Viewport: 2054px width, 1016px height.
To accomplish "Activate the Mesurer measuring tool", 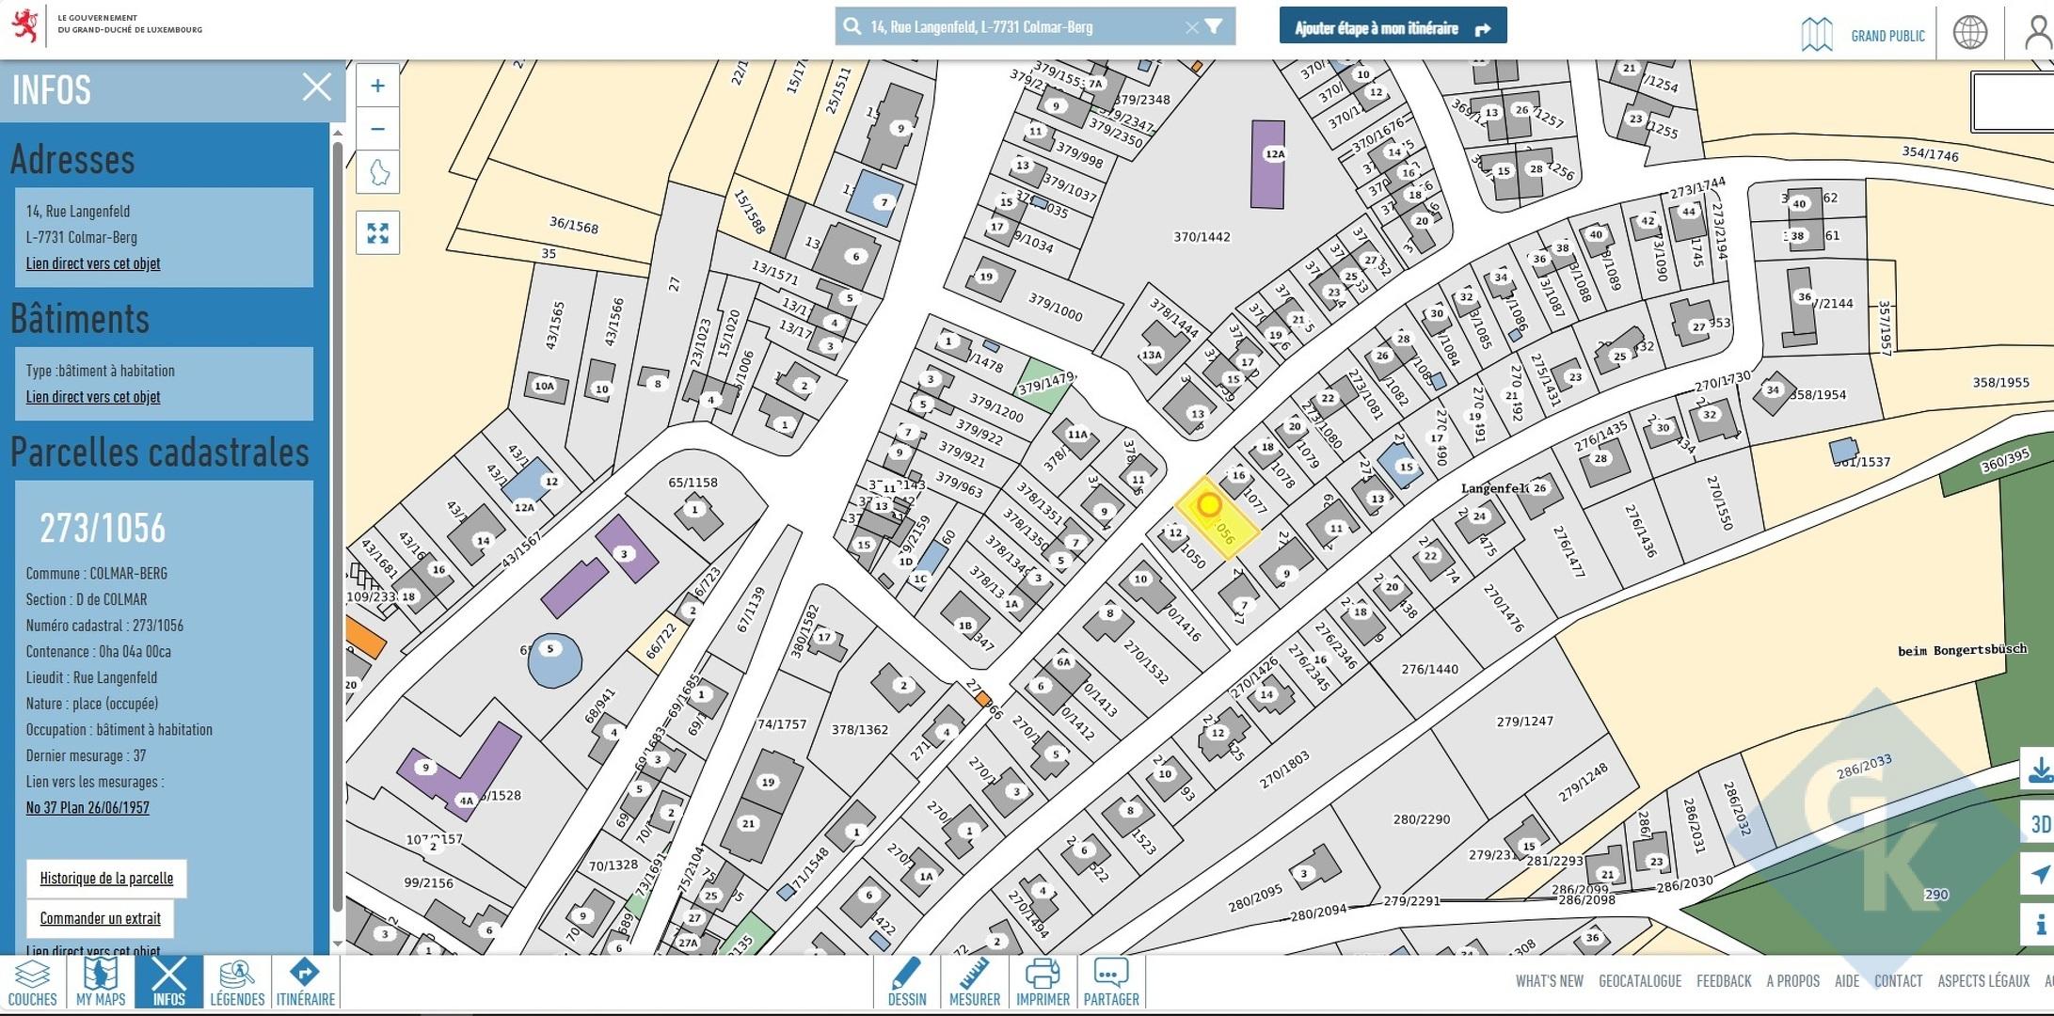I will click(974, 982).
